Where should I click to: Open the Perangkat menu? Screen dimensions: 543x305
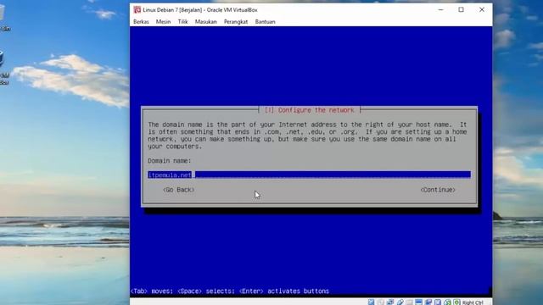pyautogui.click(x=236, y=22)
